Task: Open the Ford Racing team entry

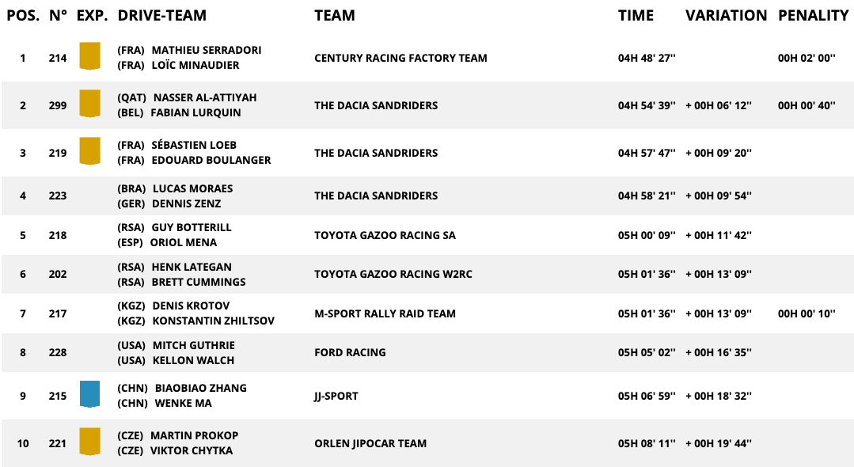Action: [x=350, y=352]
